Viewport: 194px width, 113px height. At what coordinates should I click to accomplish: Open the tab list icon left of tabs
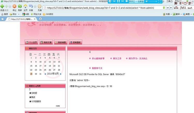click(x=2, y=19)
